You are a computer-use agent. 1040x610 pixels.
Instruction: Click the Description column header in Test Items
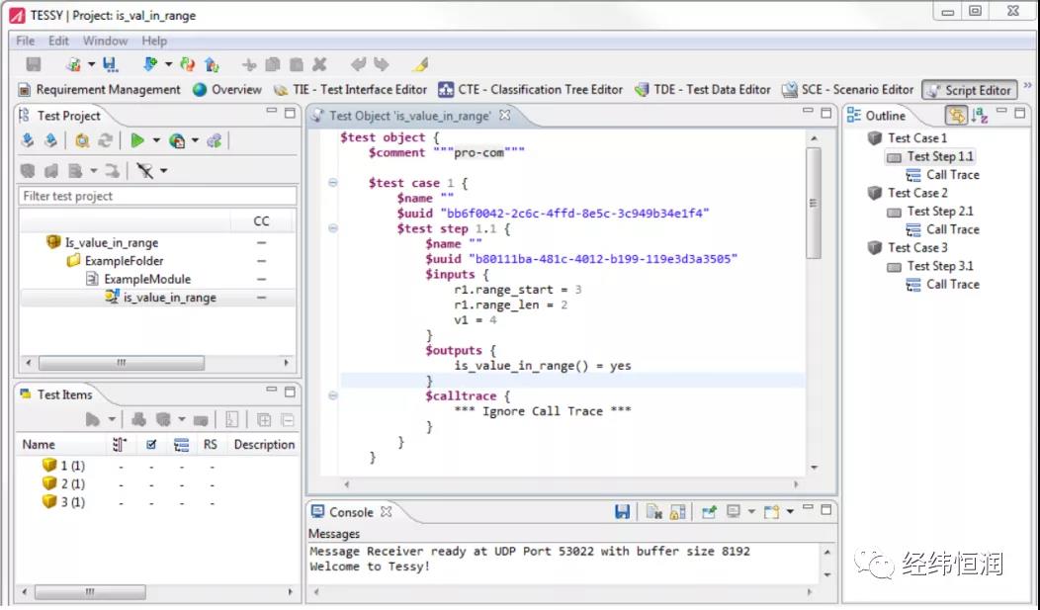[264, 444]
